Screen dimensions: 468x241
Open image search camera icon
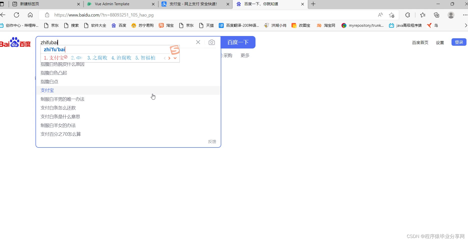pos(211,42)
